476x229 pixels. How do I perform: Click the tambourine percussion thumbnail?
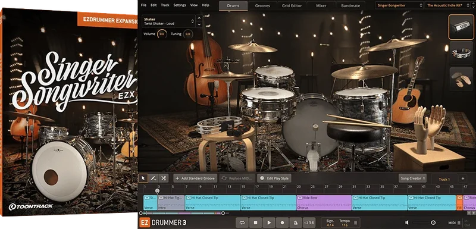point(461,53)
